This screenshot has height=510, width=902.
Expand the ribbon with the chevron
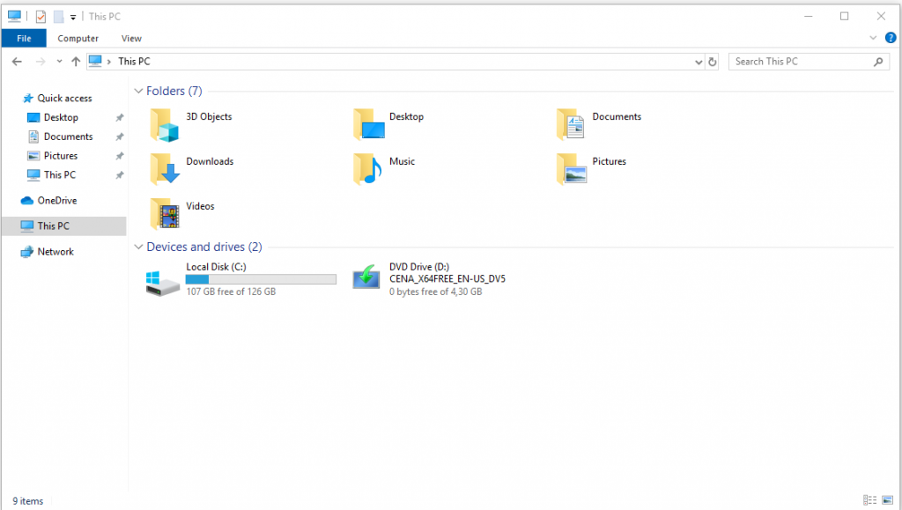(x=873, y=38)
